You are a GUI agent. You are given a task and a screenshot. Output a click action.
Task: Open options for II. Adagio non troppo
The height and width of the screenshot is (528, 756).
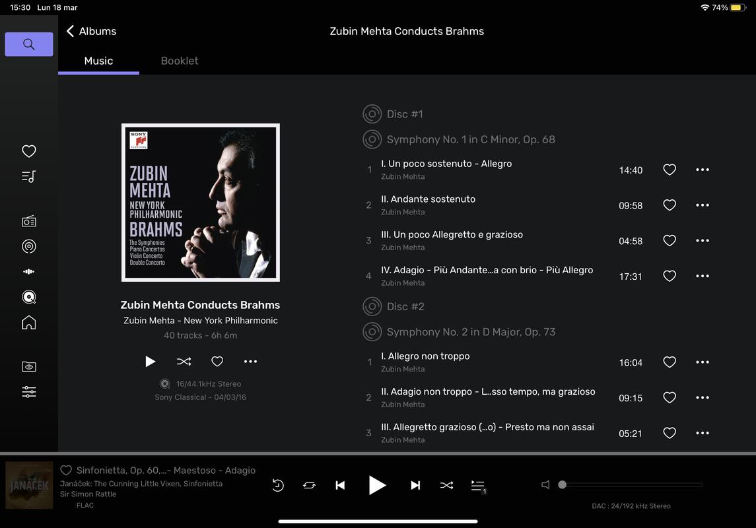click(703, 397)
